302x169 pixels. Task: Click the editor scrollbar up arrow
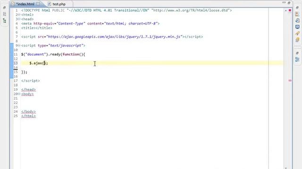[x=286, y=10]
